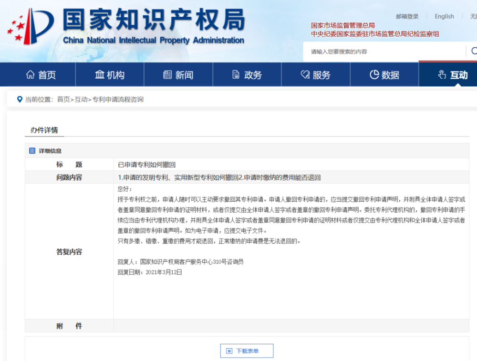Viewport: 477px width, 361px height.
Task: Click the search magnifier icon
Action: 474,51
